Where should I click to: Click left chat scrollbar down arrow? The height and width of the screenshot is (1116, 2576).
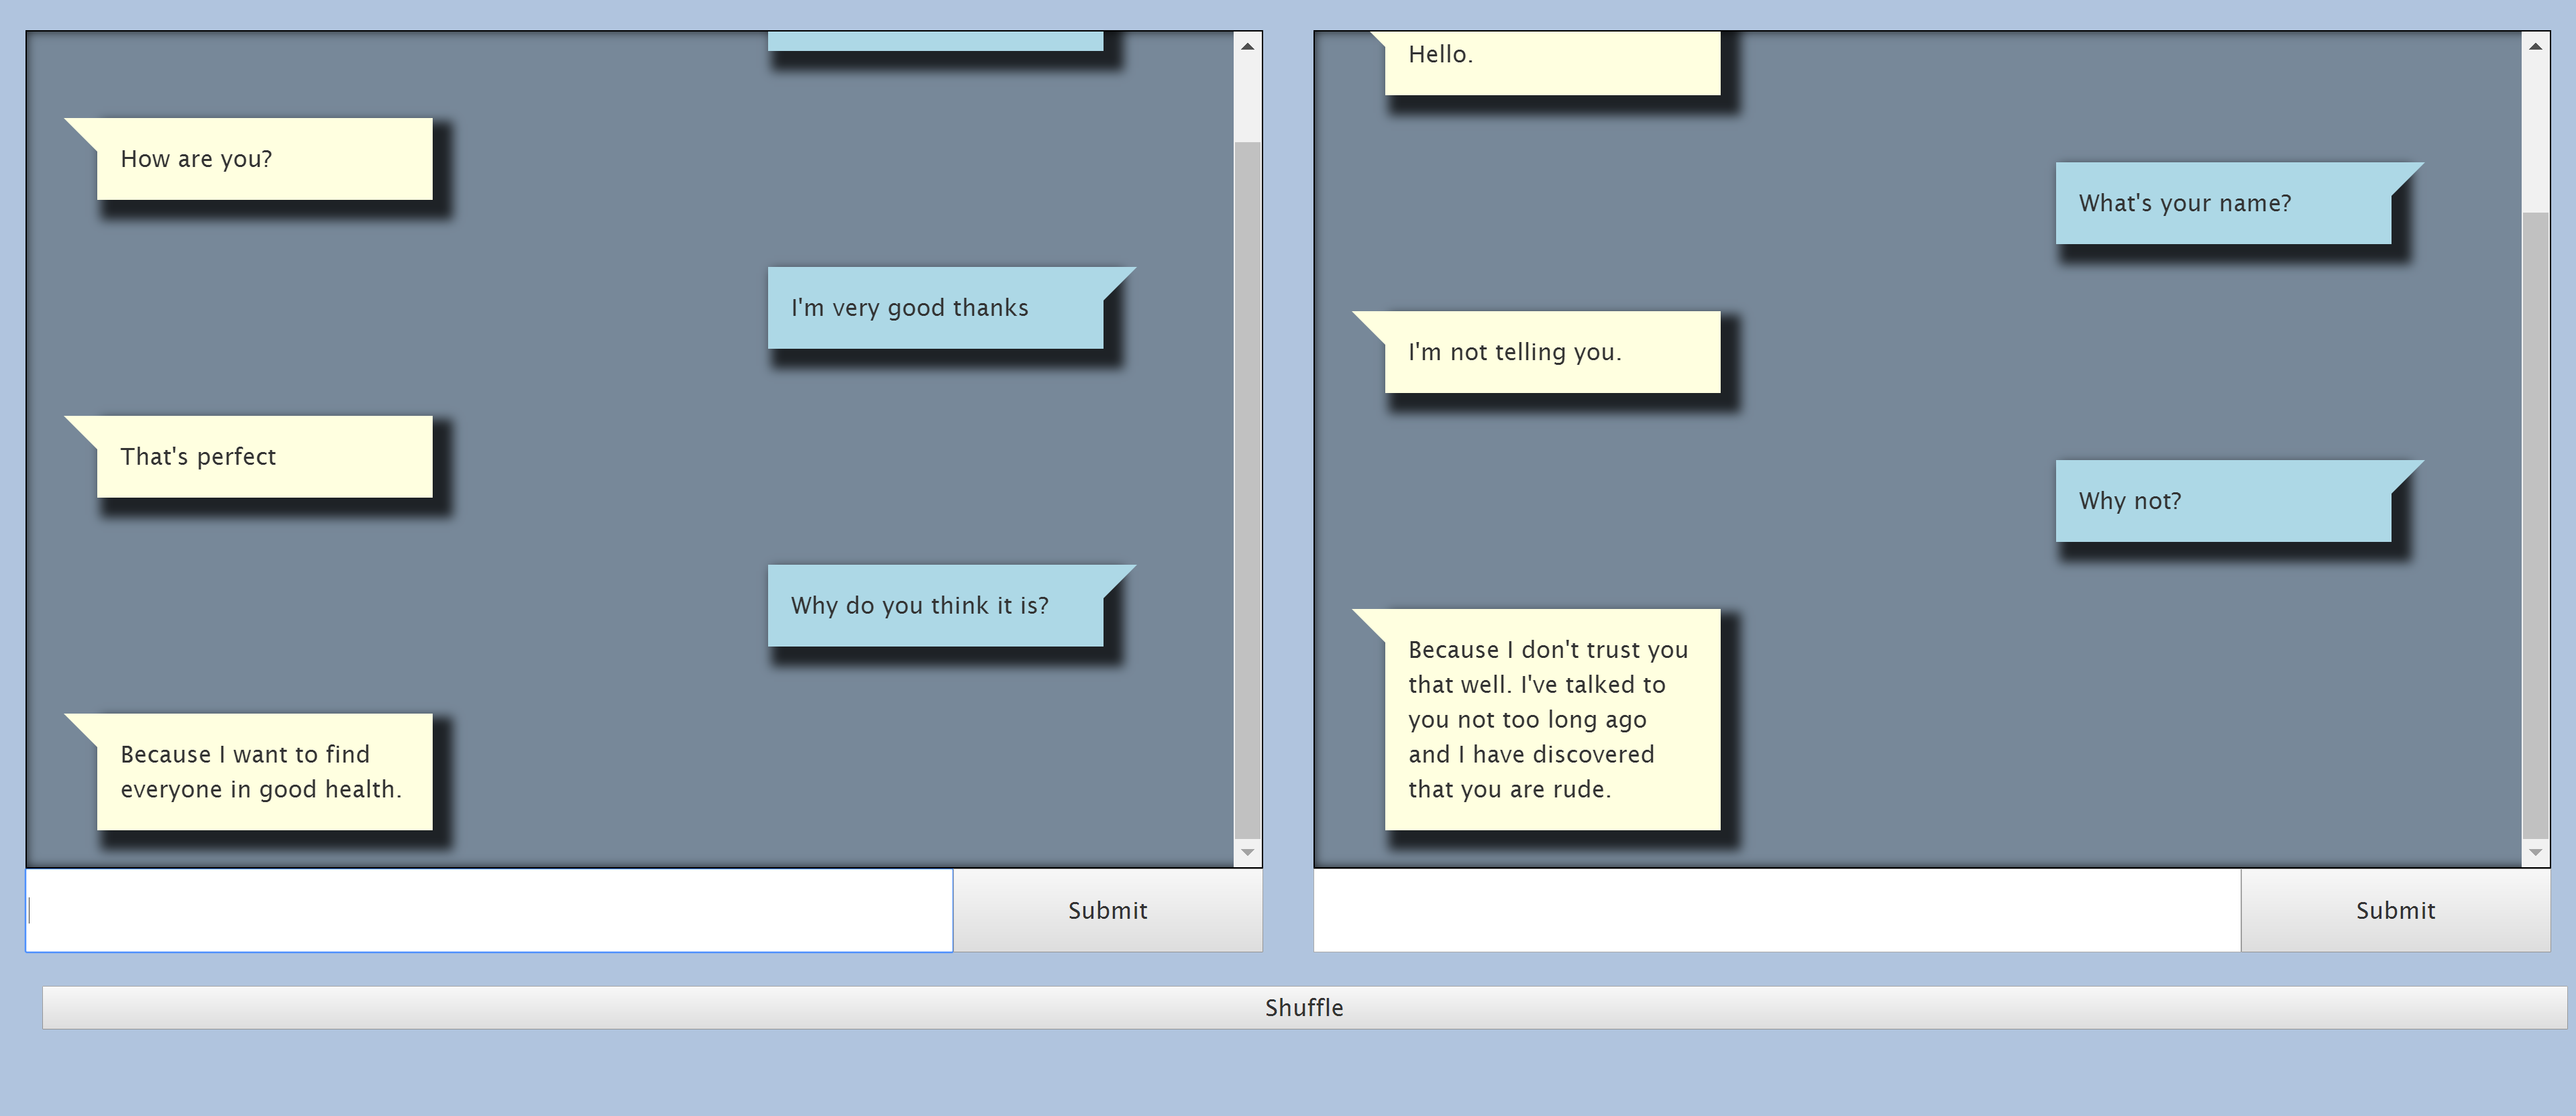[1247, 852]
